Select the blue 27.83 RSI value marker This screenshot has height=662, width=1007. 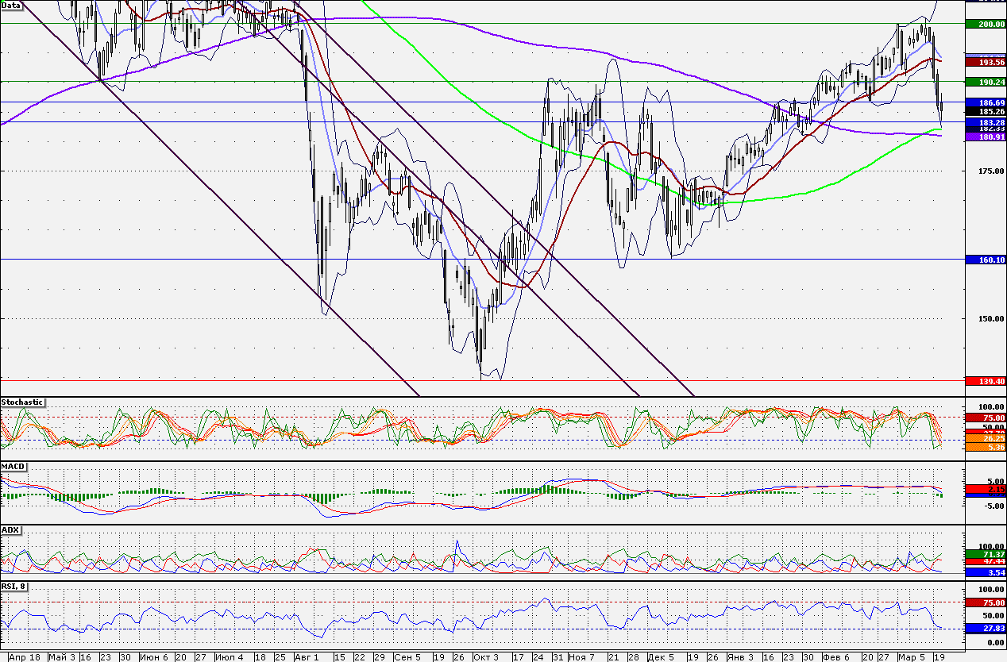[985, 628]
